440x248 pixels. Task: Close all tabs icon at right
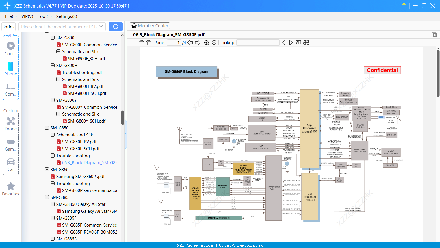434,34
